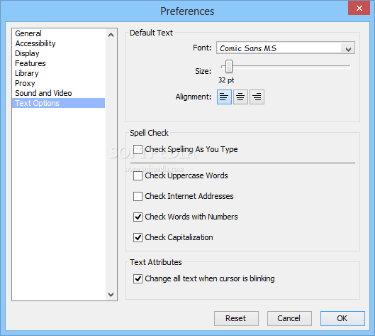Open Library preferences category
Screen dimensions: 375x336
point(58,73)
